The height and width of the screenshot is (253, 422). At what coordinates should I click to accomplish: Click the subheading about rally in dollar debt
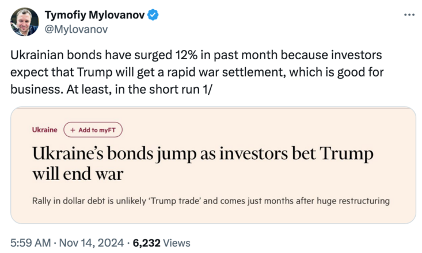point(211,201)
